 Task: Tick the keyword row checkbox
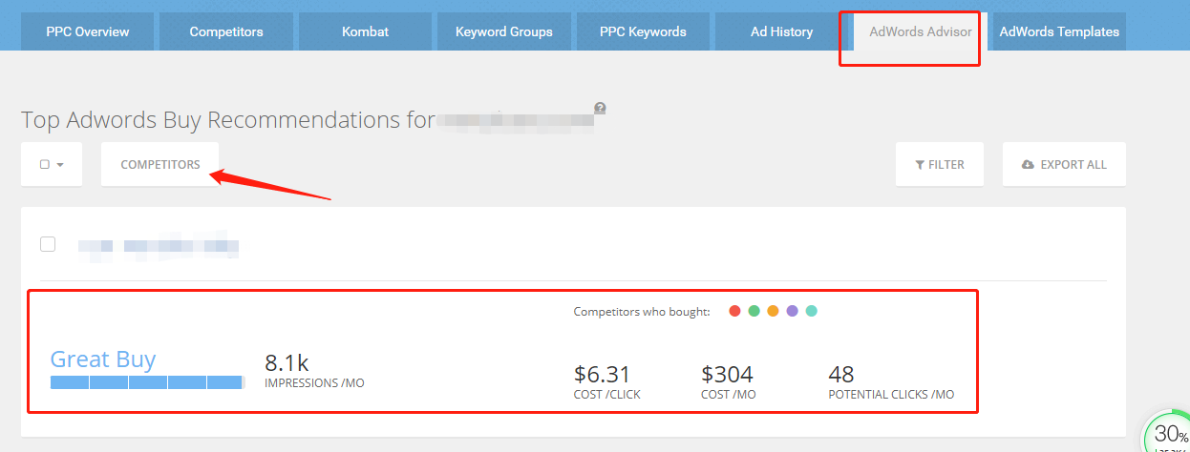coord(48,244)
